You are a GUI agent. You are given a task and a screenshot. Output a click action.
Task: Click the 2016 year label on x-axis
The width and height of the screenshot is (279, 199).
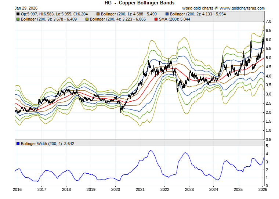[x=17, y=190]
